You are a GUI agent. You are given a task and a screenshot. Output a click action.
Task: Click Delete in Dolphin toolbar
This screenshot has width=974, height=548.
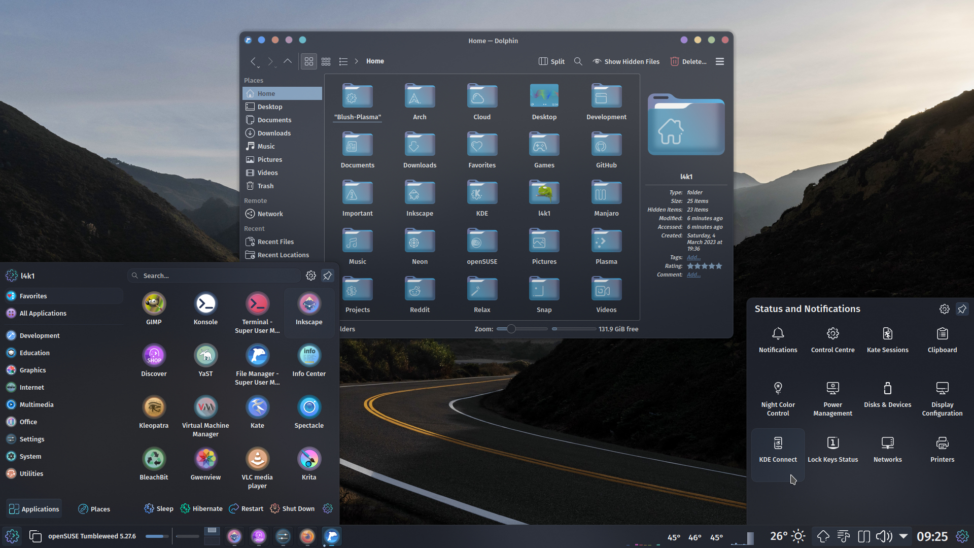(x=688, y=61)
